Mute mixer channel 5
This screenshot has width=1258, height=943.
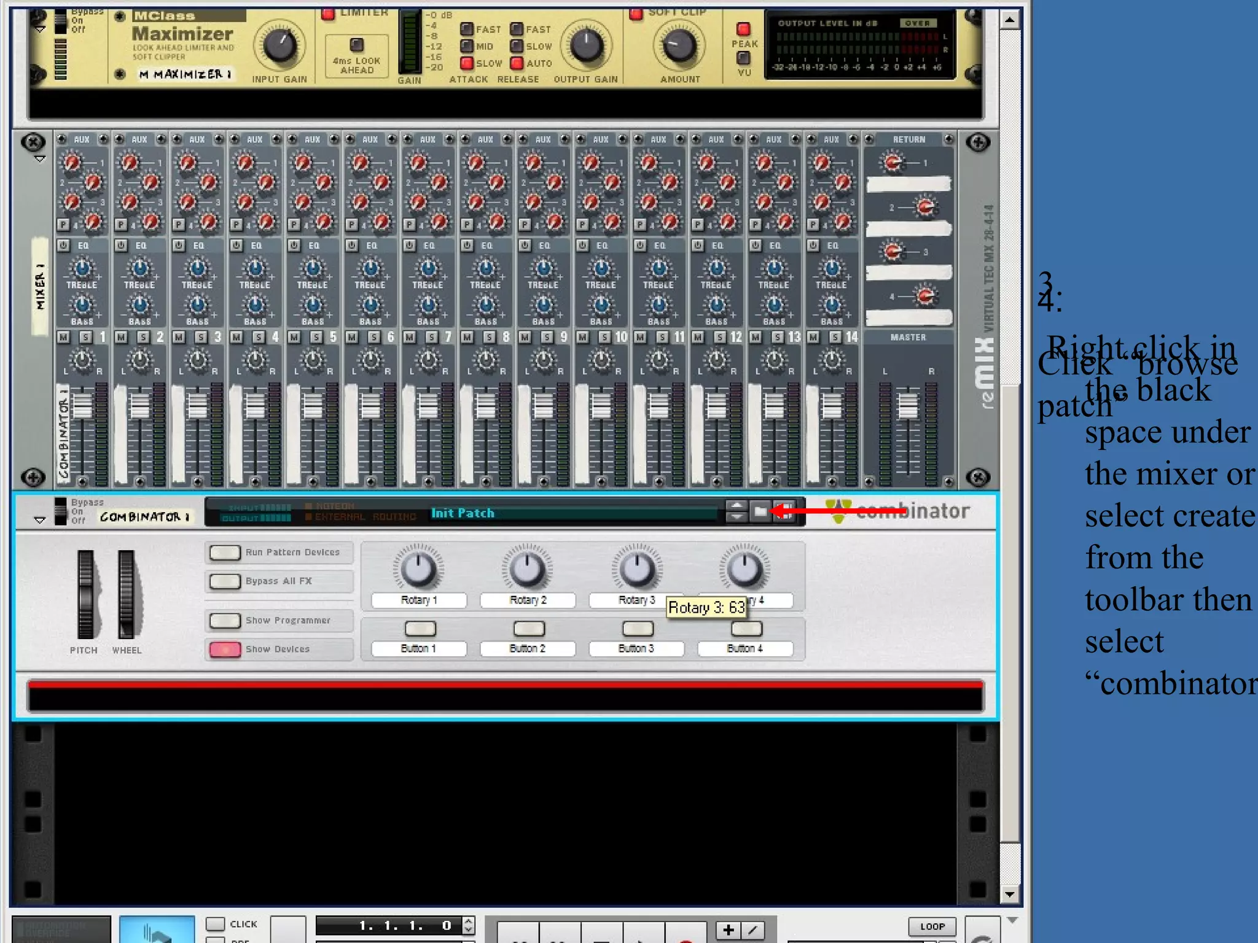[294, 337]
